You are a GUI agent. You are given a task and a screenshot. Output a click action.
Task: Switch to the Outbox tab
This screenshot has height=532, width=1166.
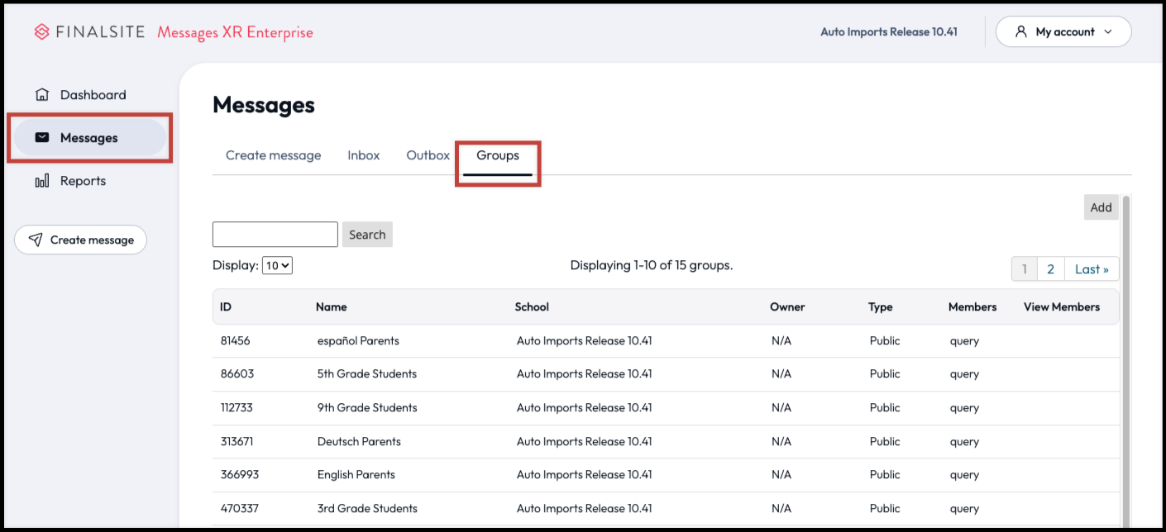coord(428,155)
